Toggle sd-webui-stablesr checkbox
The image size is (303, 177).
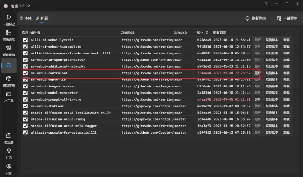[25, 106]
